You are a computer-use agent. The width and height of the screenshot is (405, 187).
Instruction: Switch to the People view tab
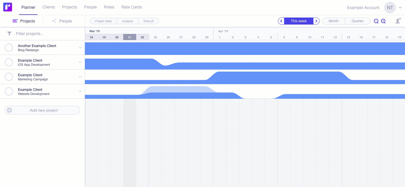(62, 21)
